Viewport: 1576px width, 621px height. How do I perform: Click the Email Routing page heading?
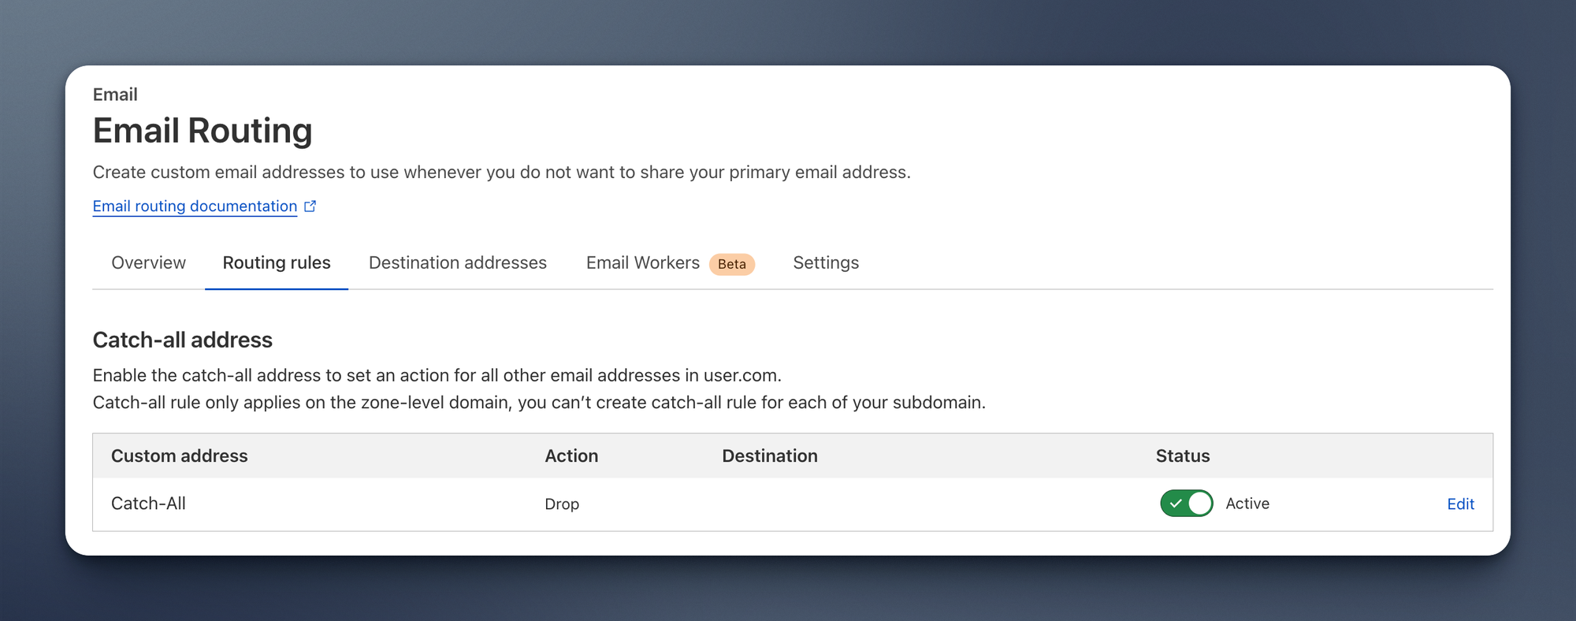203,131
